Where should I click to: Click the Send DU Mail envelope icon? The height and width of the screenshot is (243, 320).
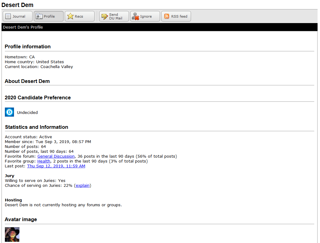tap(105, 16)
